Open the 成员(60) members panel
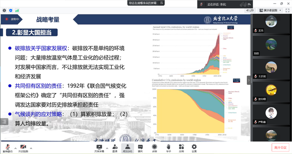The height and width of the screenshot is (154, 292). click(x=127, y=148)
